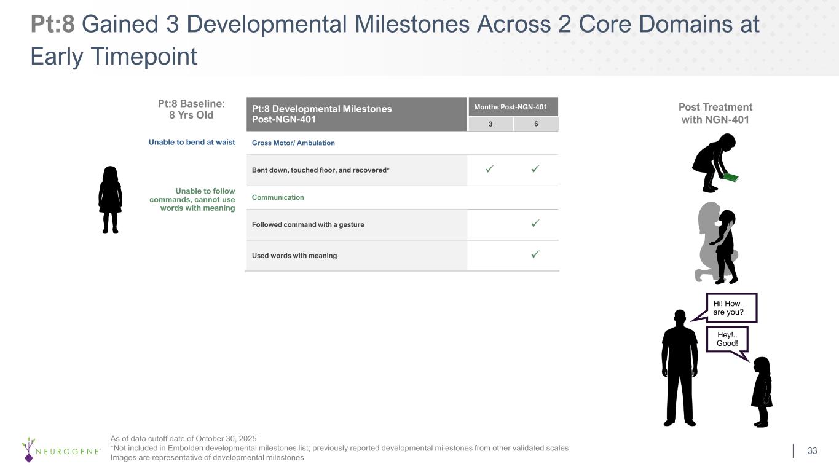Select the small girl silhouette beside the man
This screenshot has height=472, width=839.
762,392
